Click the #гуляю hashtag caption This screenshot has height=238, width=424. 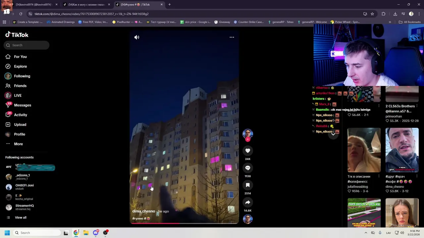(x=137, y=218)
